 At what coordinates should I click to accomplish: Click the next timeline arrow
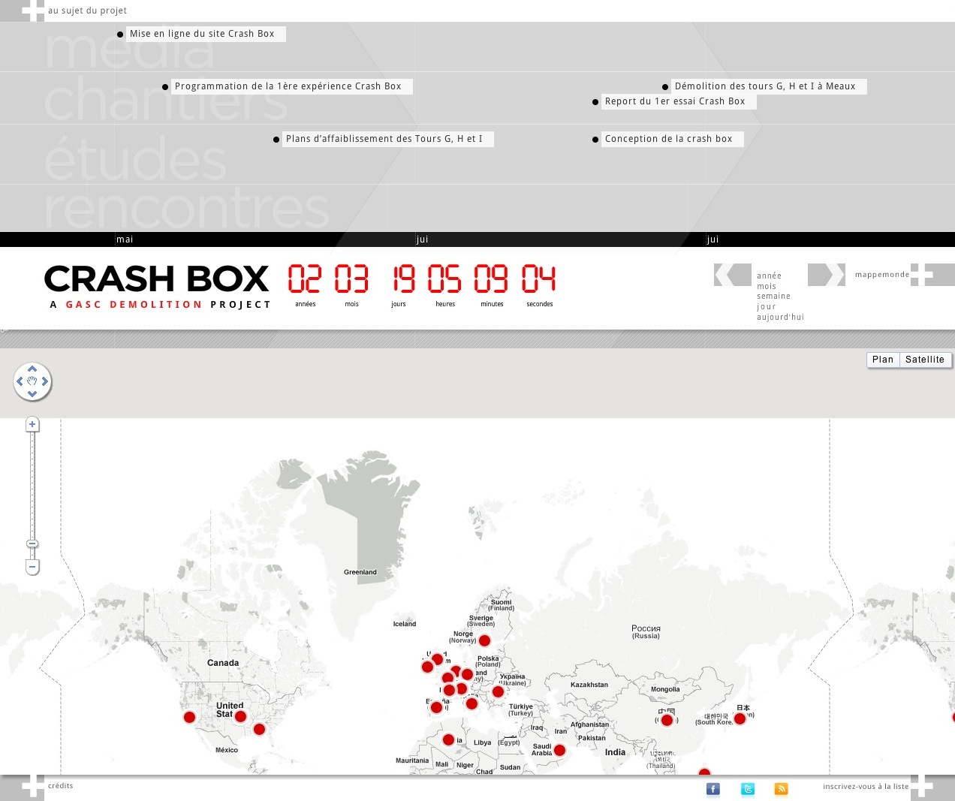click(826, 275)
